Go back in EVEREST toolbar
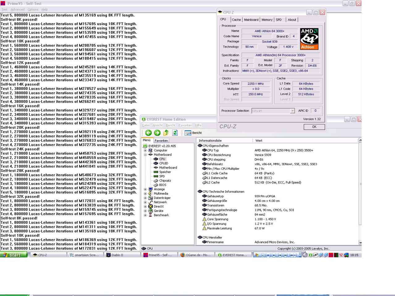395x296 pixels. [148, 133]
